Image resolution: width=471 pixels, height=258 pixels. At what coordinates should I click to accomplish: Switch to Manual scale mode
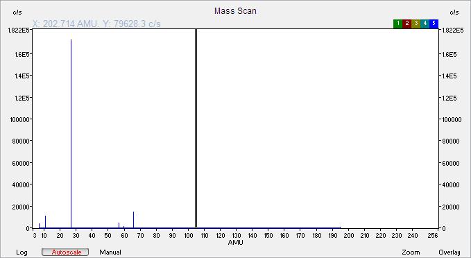click(x=110, y=252)
